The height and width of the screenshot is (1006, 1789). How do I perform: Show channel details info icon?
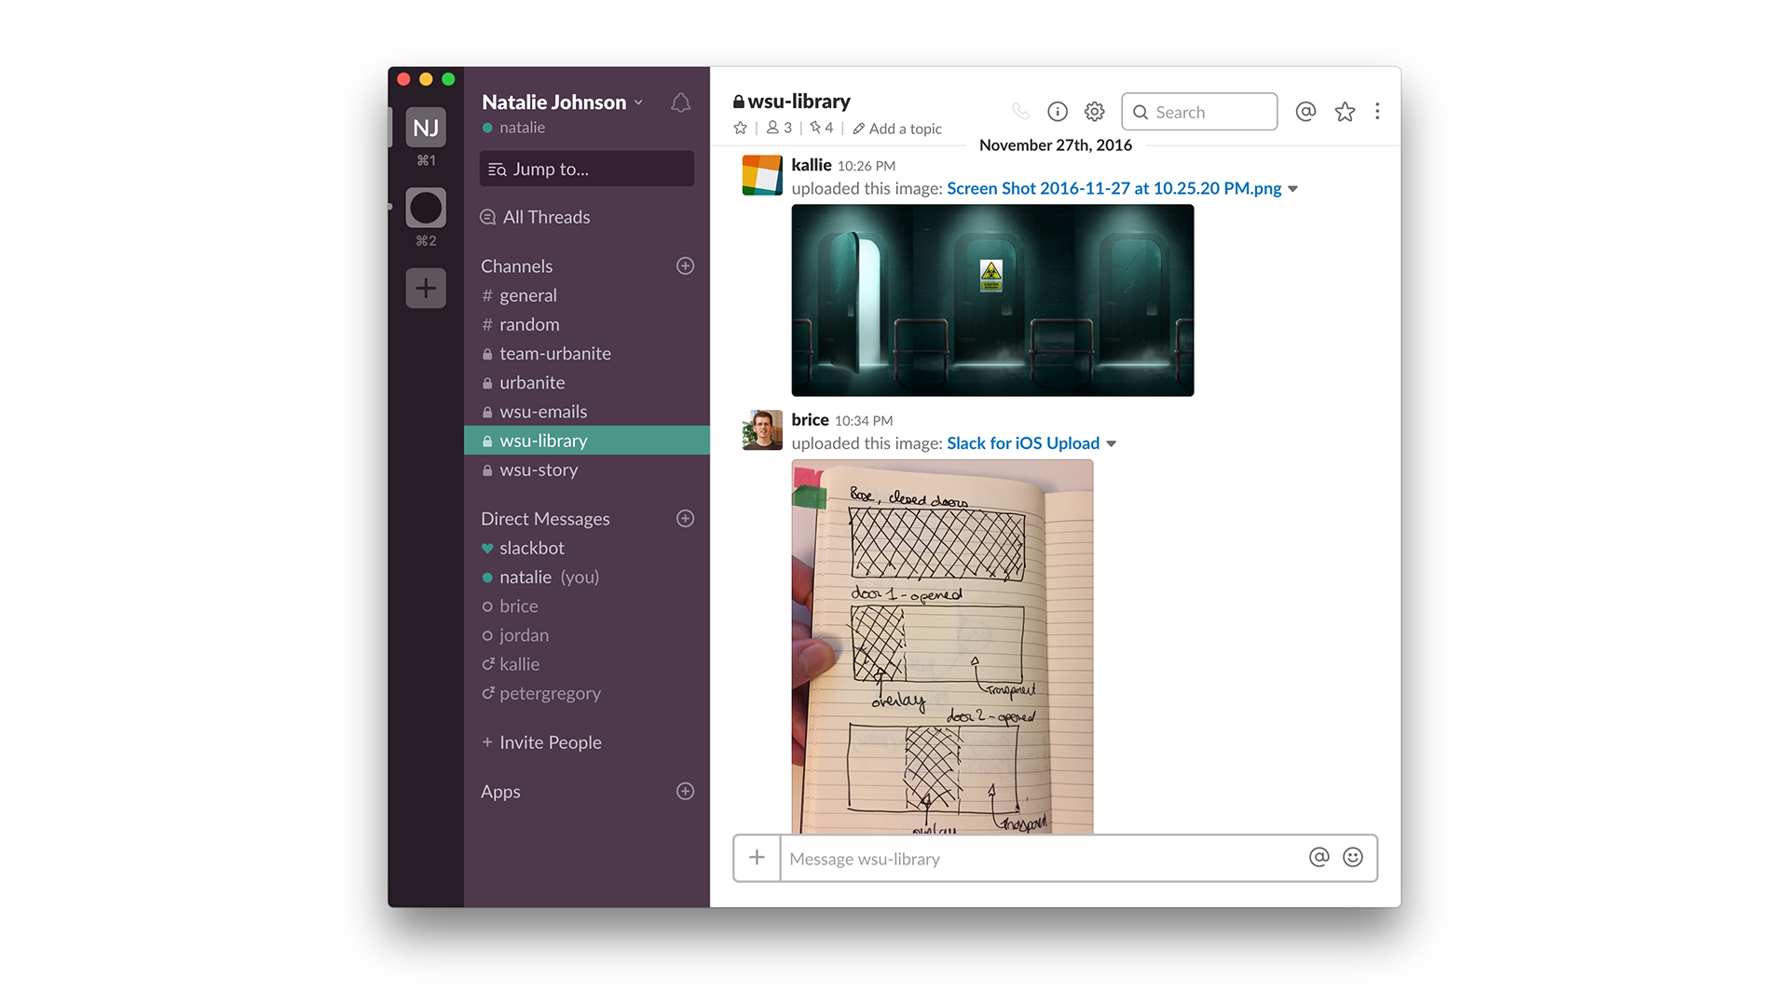(1058, 112)
